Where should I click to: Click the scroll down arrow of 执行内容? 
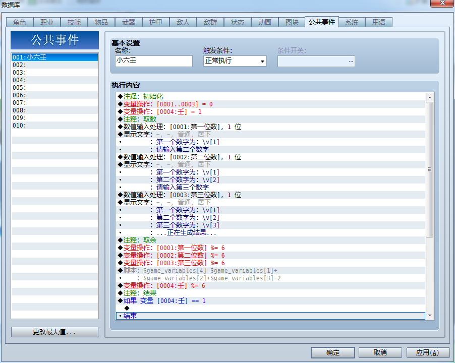pos(430,316)
